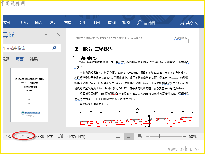Select the 设计 ribbon tab

(53, 23)
